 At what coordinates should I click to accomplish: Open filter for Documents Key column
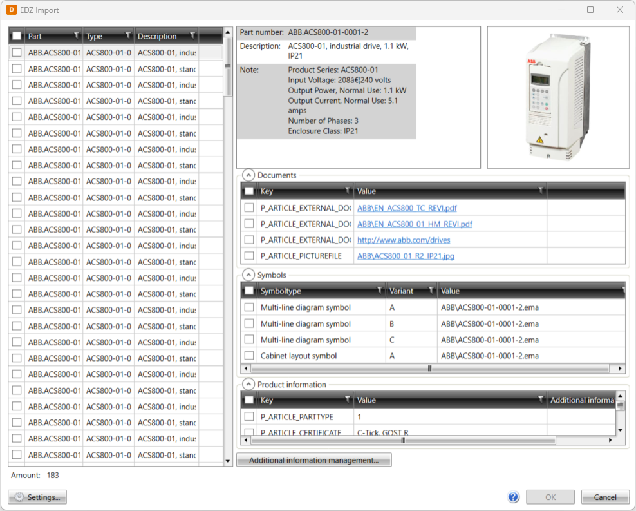348,191
